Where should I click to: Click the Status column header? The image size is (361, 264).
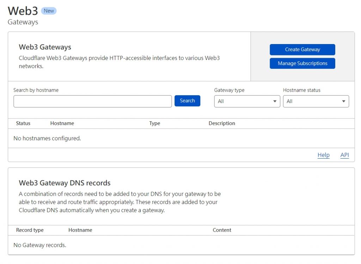point(23,123)
